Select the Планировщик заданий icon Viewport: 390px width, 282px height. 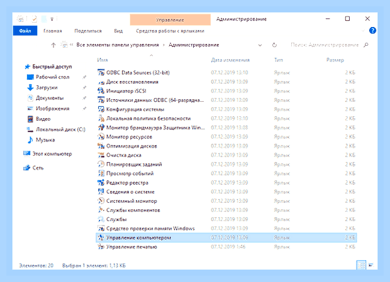click(x=101, y=165)
